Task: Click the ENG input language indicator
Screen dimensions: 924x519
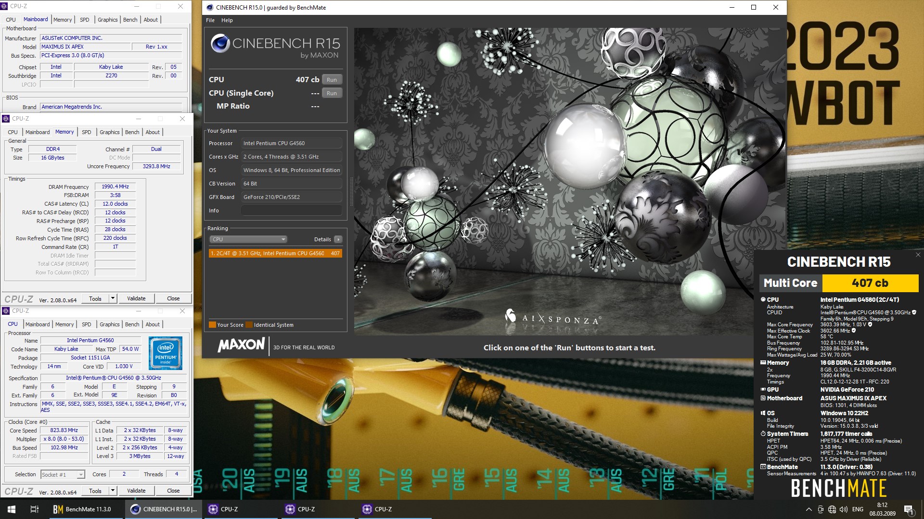Action: (x=858, y=509)
